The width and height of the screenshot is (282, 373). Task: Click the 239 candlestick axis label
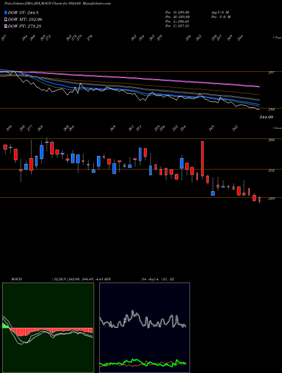tap(271, 199)
